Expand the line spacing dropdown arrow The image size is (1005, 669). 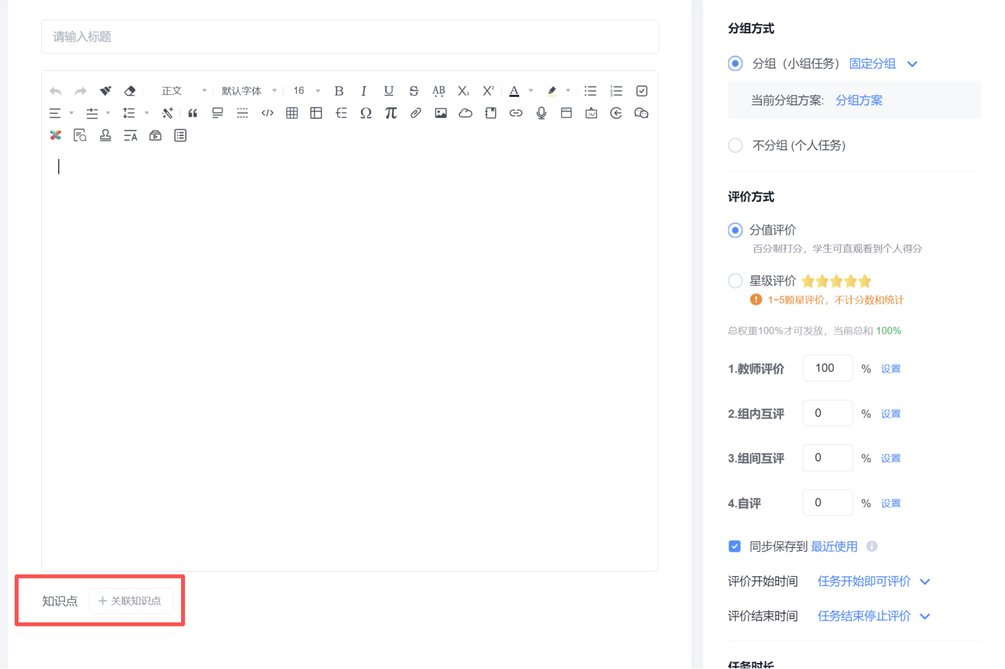point(147,113)
